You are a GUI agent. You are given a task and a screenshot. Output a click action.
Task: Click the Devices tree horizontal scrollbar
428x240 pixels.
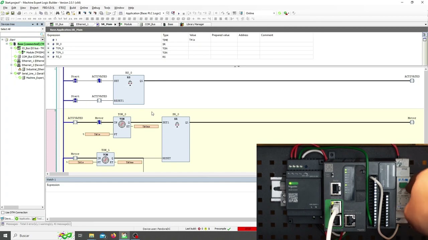pyautogui.click(x=22, y=207)
